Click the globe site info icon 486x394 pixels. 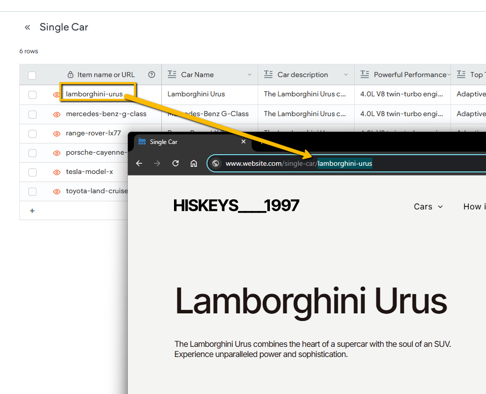click(216, 163)
